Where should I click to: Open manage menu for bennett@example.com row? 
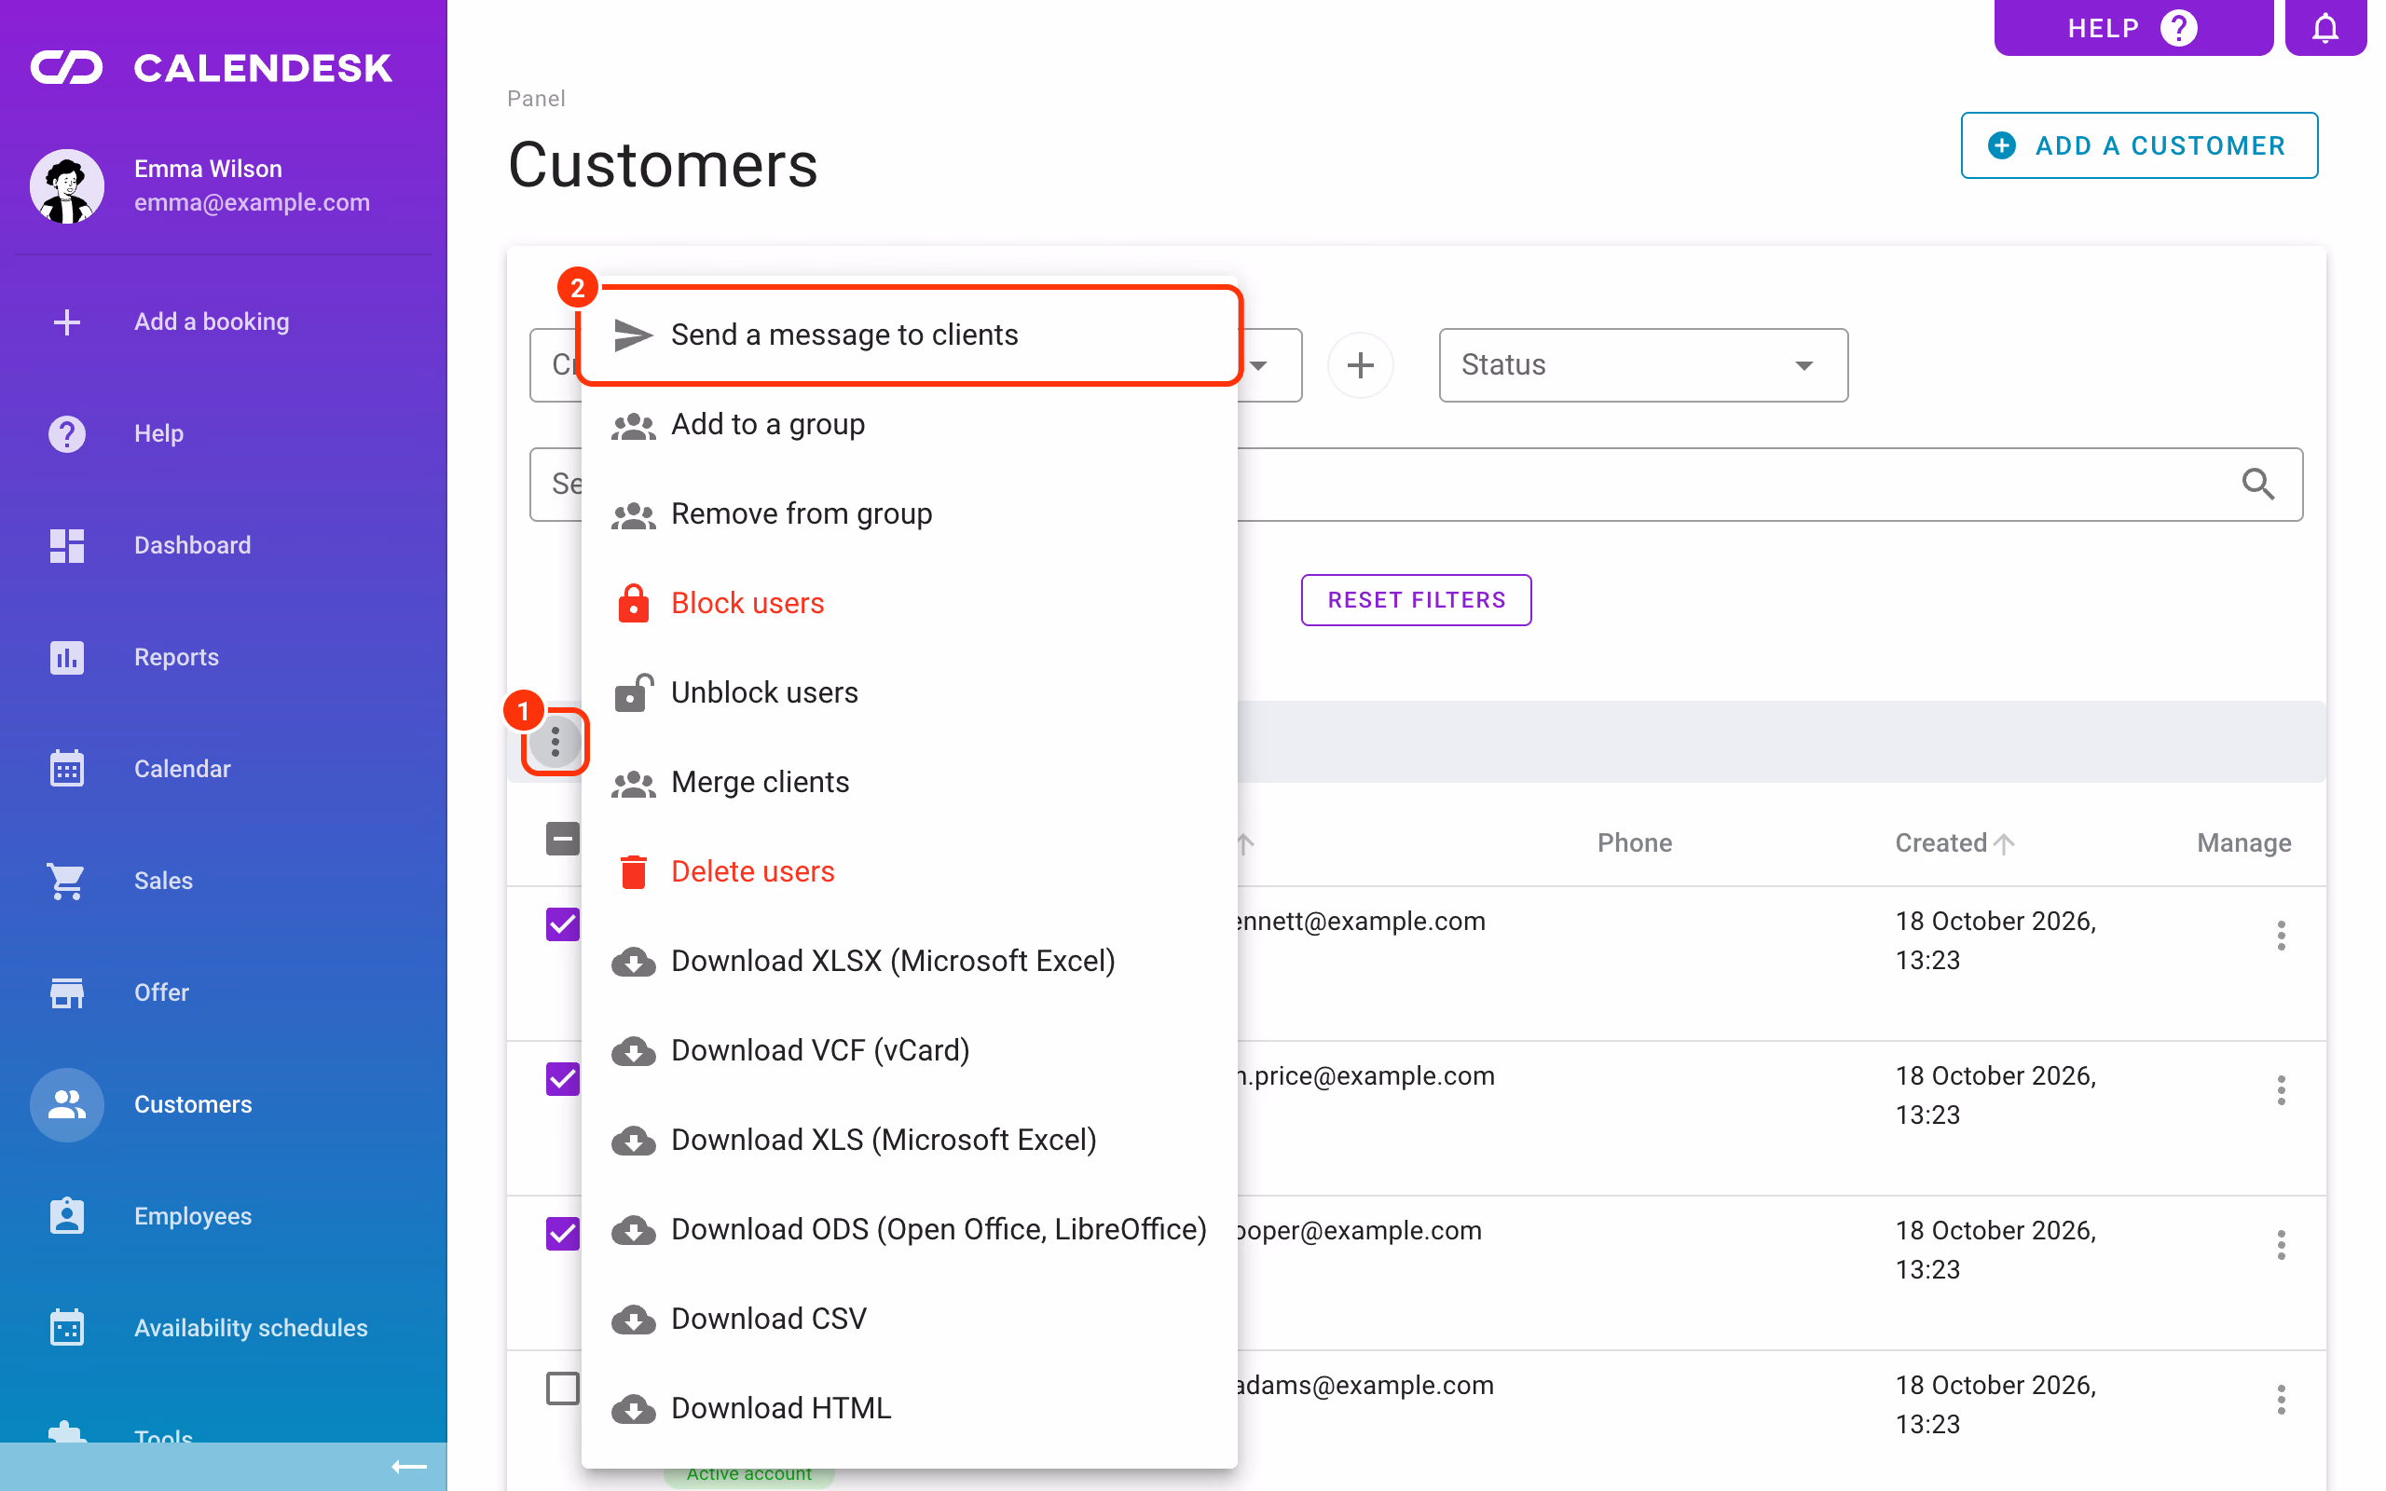pyautogui.click(x=2281, y=935)
